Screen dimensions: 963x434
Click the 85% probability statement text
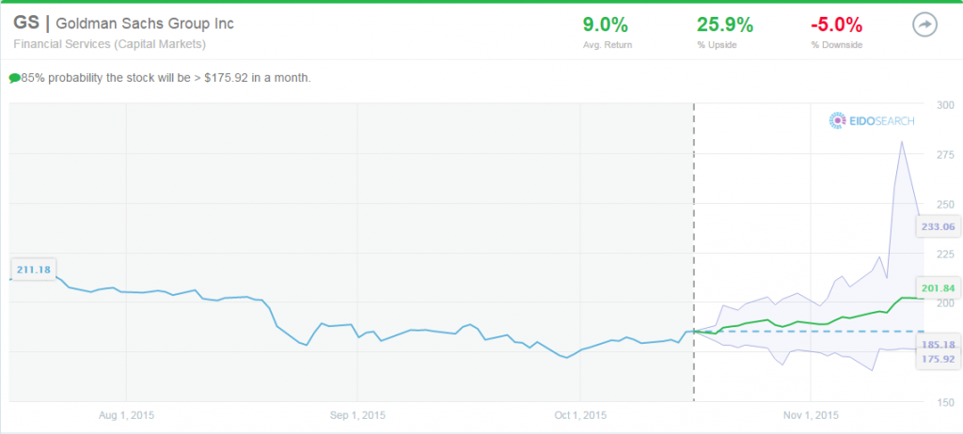[x=166, y=79]
